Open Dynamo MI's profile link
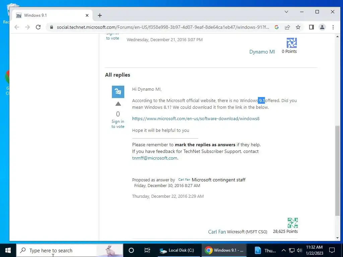 (262, 52)
